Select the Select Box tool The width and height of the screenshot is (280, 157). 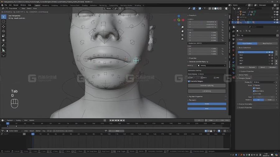click(x=3, y=17)
